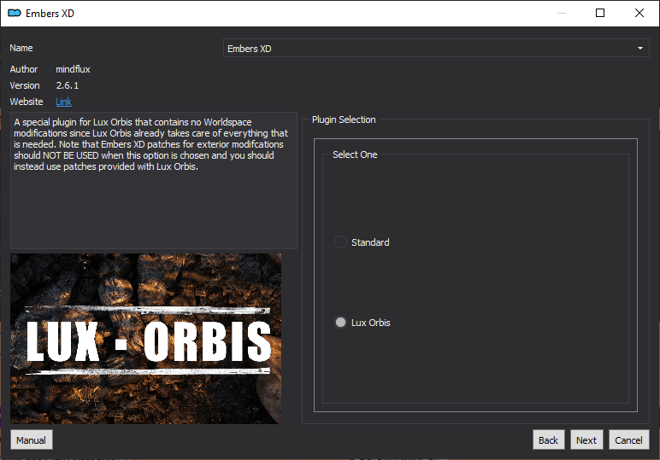This screenshot has height=460, width=660.
Task: Click the 'Website' field label
Action: point(27,102)
